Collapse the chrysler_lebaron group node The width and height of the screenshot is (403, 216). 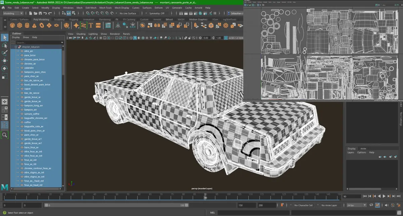(x=16, y=47)
